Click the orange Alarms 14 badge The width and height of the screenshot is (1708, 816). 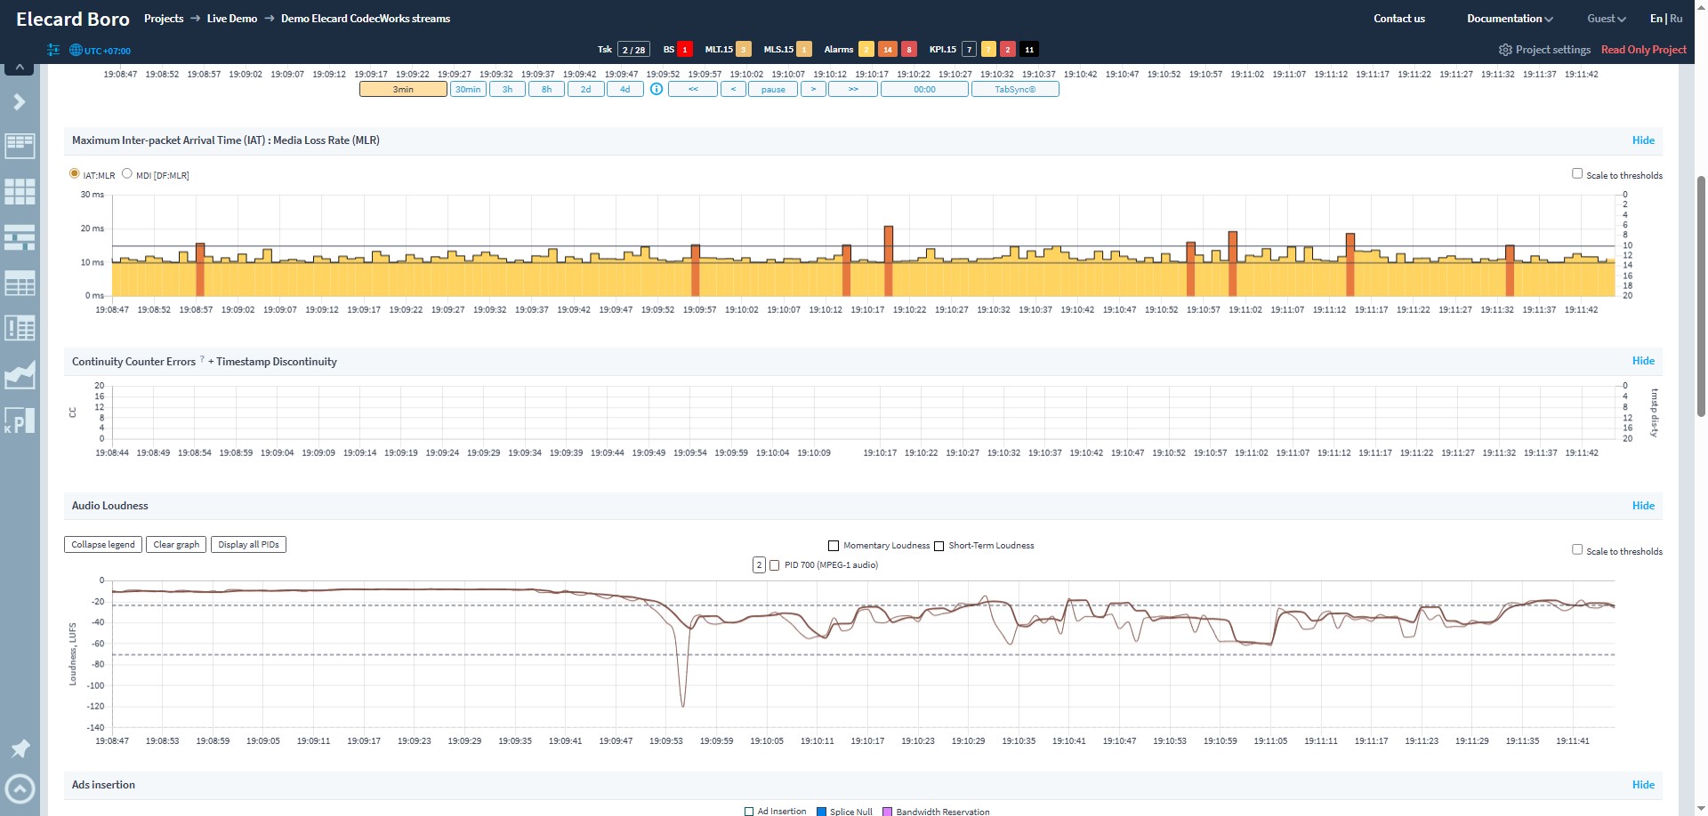point(888,50)
